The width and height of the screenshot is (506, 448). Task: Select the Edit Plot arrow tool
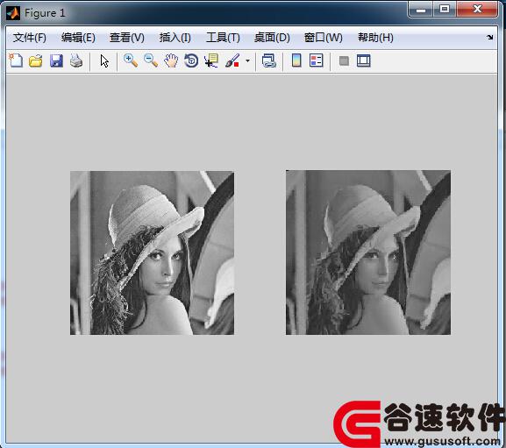coord(104,61)
